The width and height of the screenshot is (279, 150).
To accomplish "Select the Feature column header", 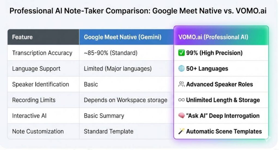I will coord(22,37).
